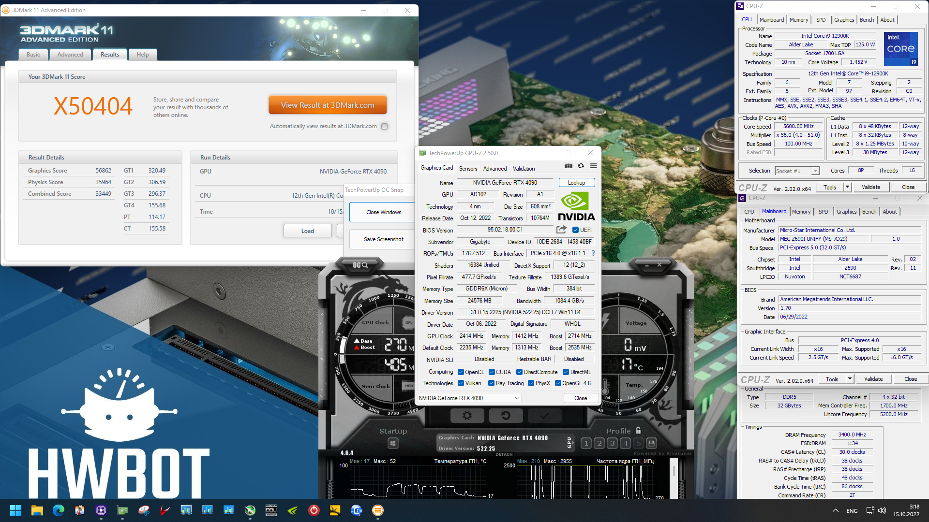
Task: Click the Load button in Run Details
Action: pos(308,231)
